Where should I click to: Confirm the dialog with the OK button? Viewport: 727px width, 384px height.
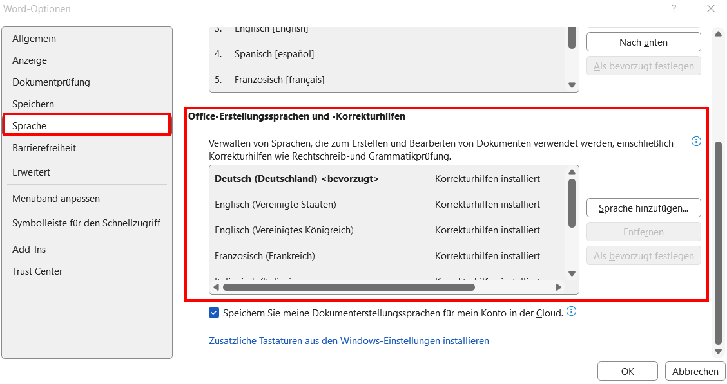coord(627,371)
